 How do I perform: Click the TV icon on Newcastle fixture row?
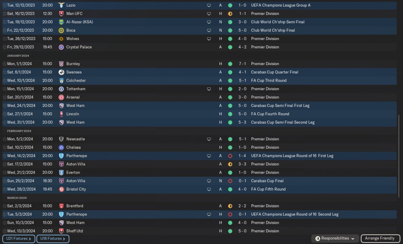[x=209, y=139]
